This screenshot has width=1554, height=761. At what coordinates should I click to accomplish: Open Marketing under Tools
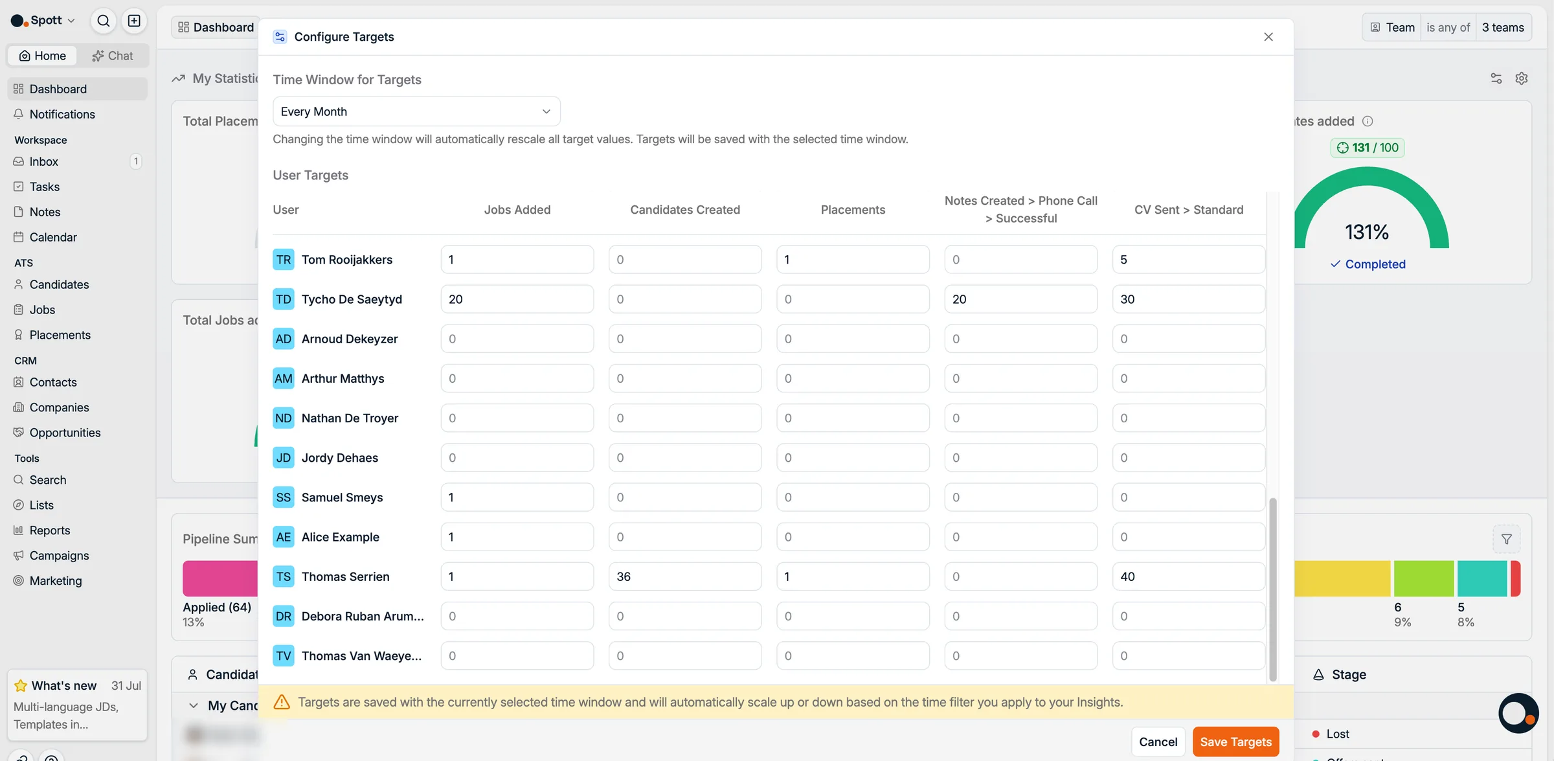(x=77, y=581)
